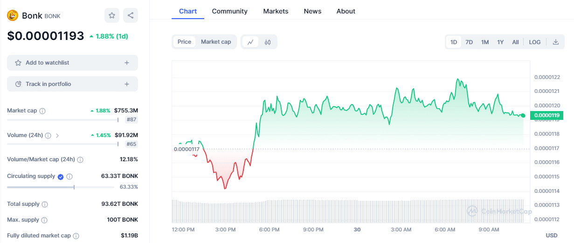Image resolution: width=574 pixels, height=243 pixels.
Task: Expand Volume (24h) chevron arrow
Action: pyautogui.click(x=57, y=136)
